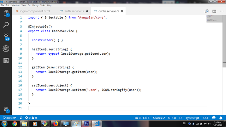Select language mode TypeScript in status bar
226x127 pixels.
coord(192,118)
